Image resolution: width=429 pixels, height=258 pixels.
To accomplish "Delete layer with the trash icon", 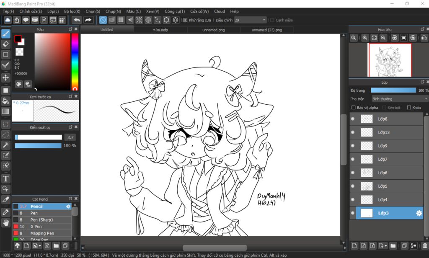I will point(425,245).
